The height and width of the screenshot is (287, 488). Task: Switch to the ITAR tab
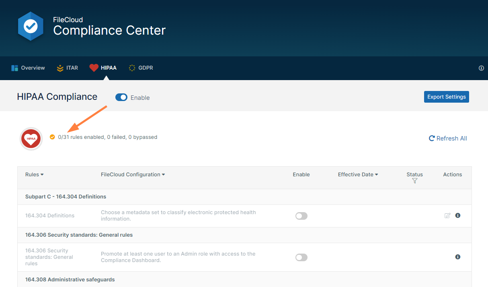67,68
